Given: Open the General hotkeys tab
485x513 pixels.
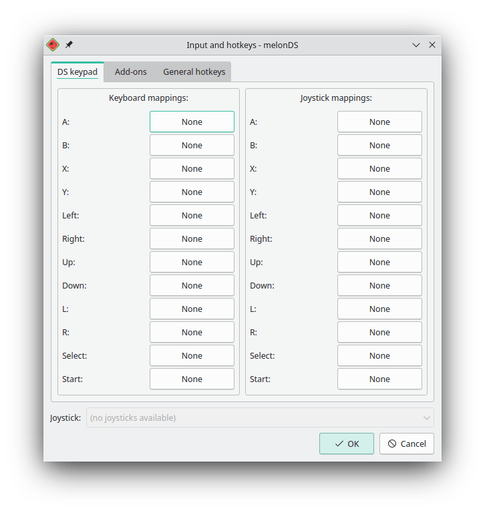Looking at the screenshot, I should [194, 72].
